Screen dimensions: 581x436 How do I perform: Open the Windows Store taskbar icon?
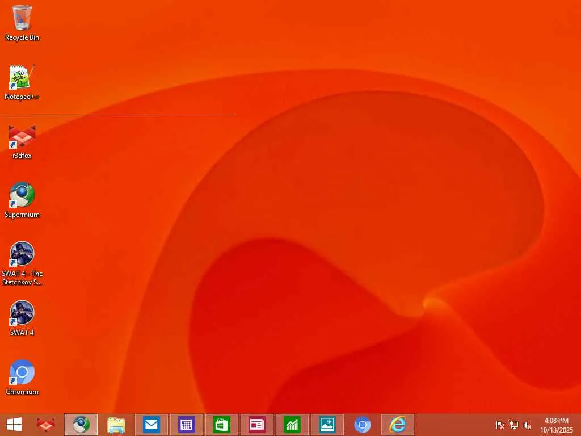tap(222, 425)
